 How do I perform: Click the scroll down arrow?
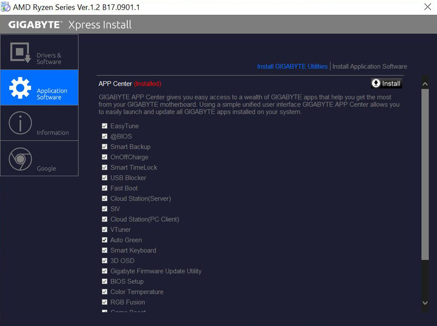click(x=425, y=303)
